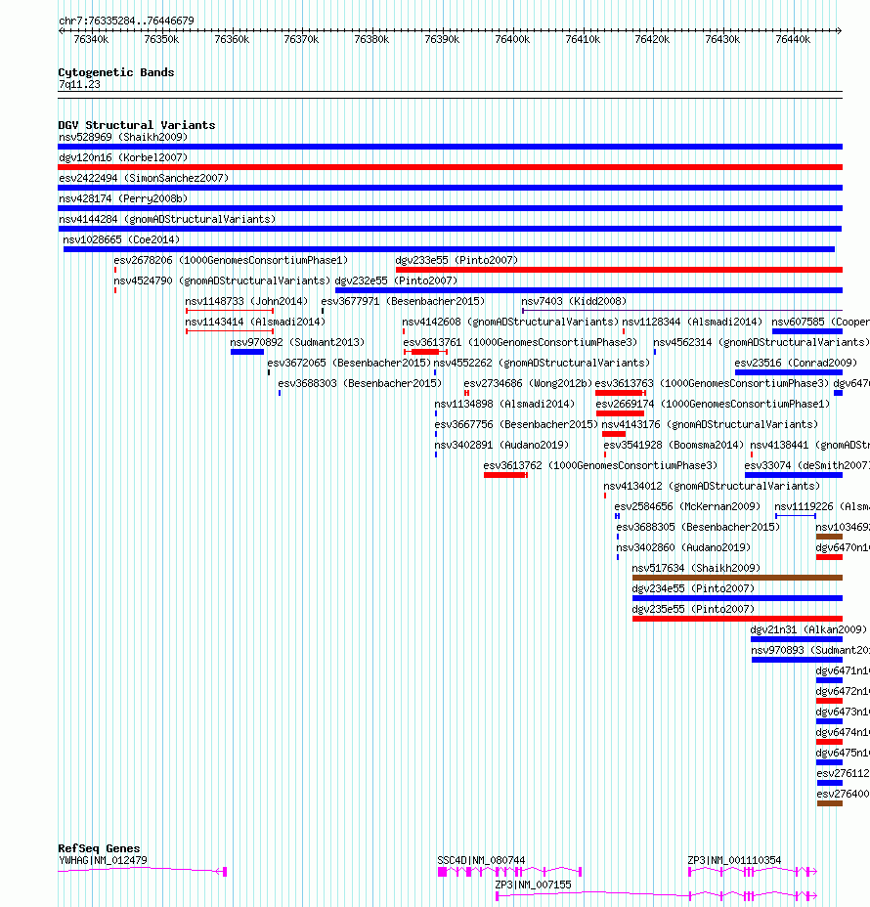The image size is (870, 907).
Task: Click the 76390k ruler position
Action: pyautogui.click(x=442, y=39)
